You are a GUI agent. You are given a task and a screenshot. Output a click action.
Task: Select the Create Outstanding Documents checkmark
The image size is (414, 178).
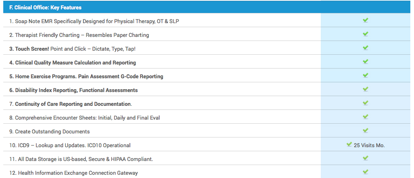365,131
